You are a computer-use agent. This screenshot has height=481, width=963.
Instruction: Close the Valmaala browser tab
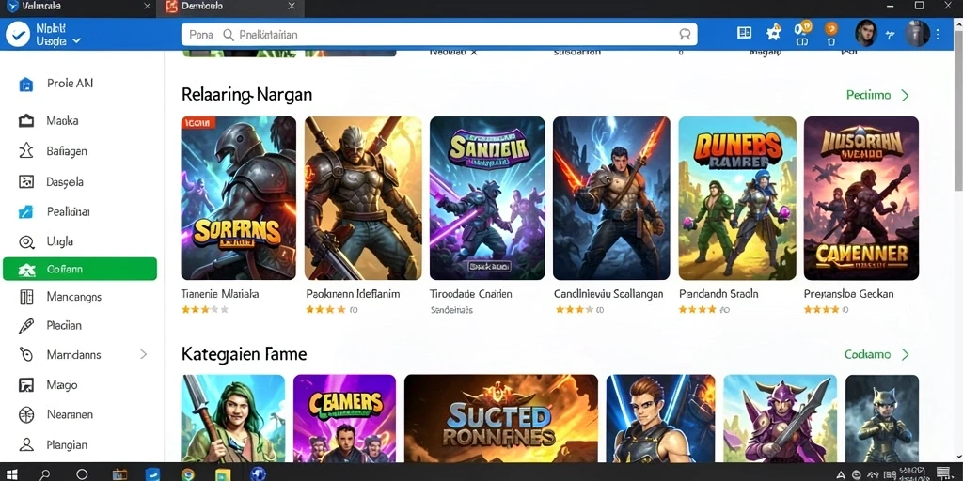[x=146, y=7]
